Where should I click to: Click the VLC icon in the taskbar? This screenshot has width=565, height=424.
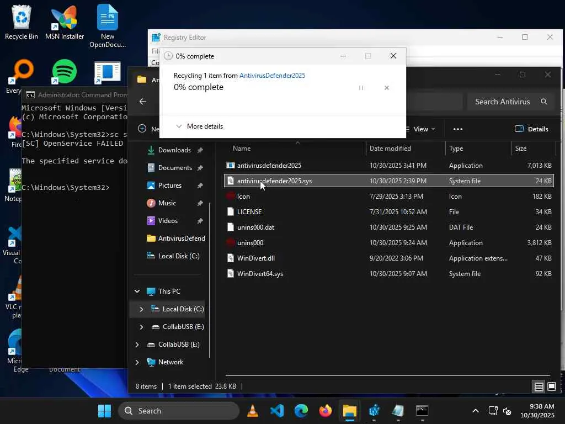[x=252, y=411]
